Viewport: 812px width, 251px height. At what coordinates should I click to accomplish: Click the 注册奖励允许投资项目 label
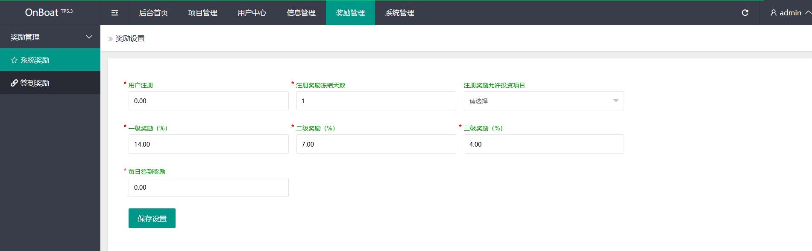click(x=495, y=85)
